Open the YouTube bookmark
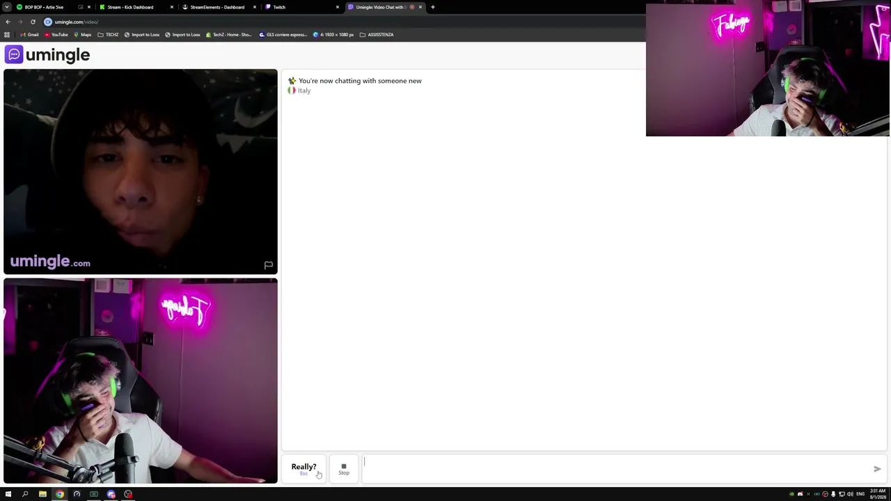Viewport: 891px width, 501px height. pyautogui.click(x=56, y=35)
